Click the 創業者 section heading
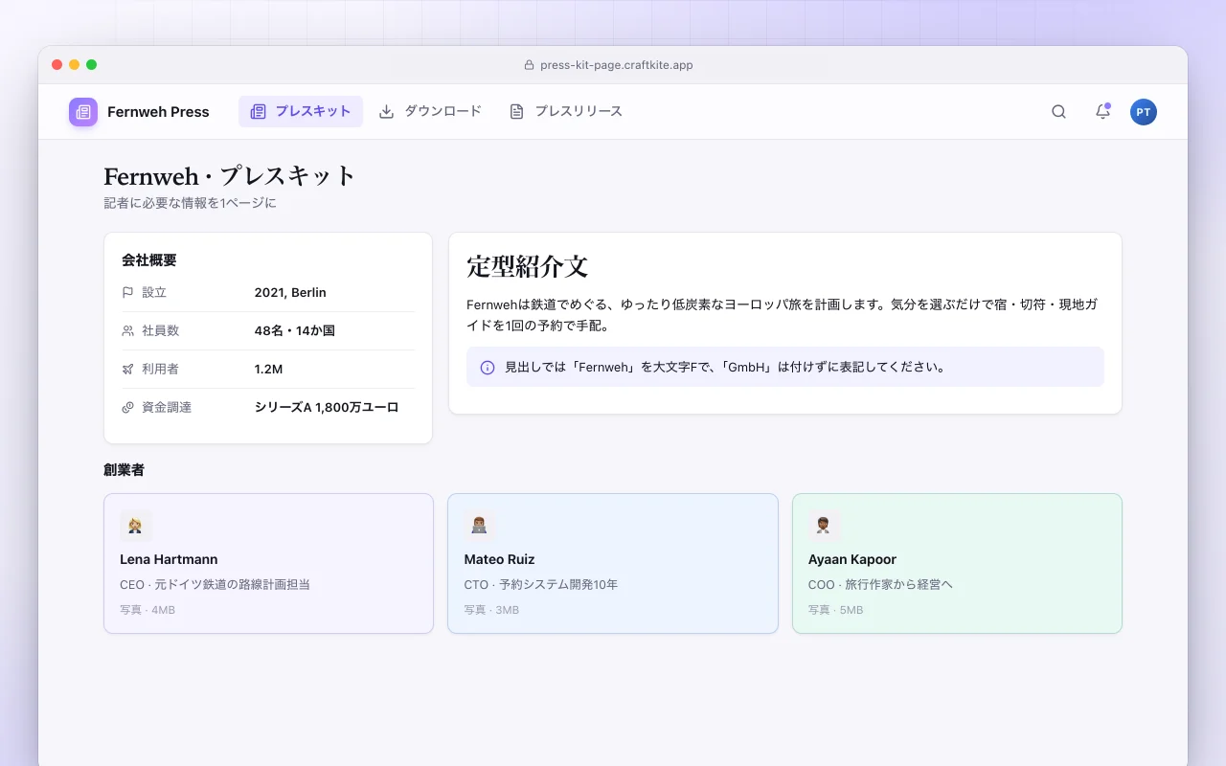The height and width of the screenshot is (766, 1226). click(x=124, y=470)
